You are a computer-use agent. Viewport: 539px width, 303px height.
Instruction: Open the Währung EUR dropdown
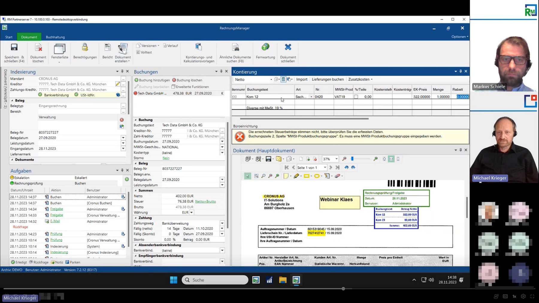[192, 212]
